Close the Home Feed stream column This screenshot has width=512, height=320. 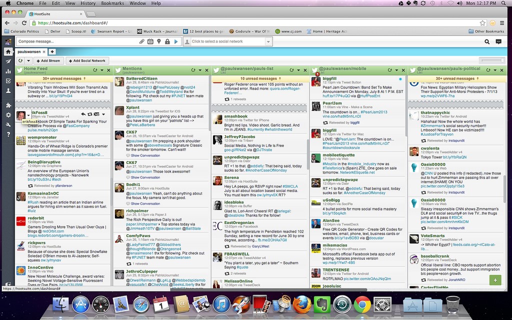pos(108,70)
